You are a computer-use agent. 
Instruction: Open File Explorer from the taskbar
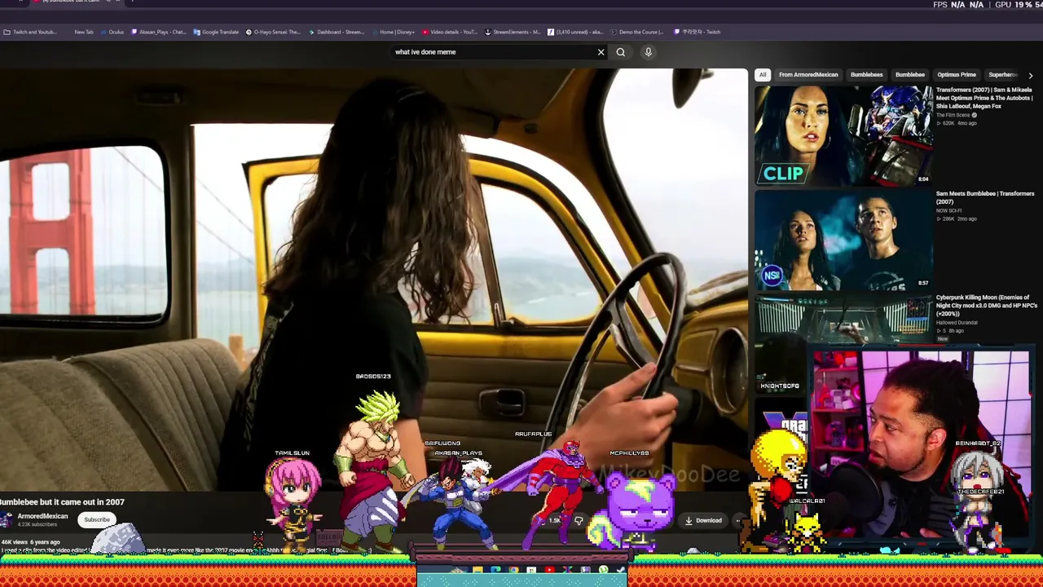point(477,570)
